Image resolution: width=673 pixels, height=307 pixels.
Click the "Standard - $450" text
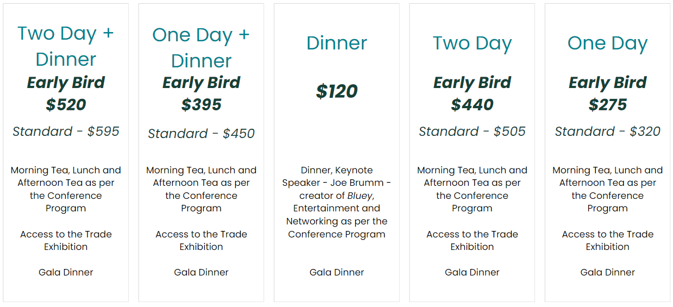[x=201, y=134]
